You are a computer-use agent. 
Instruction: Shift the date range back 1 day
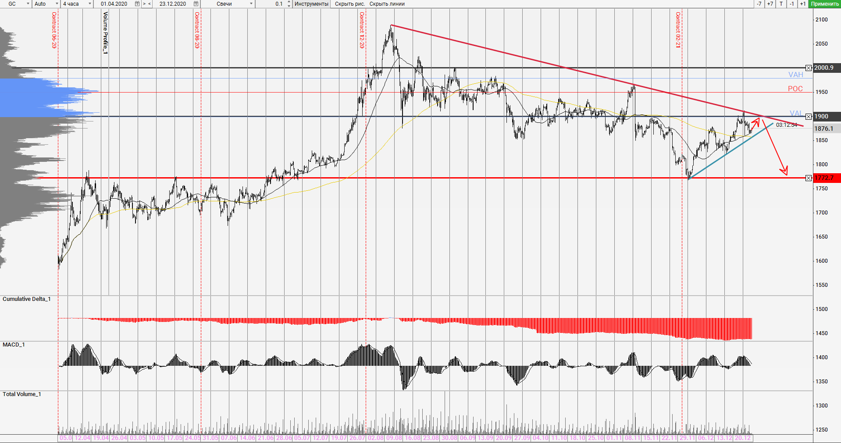[x=791, y=4]
